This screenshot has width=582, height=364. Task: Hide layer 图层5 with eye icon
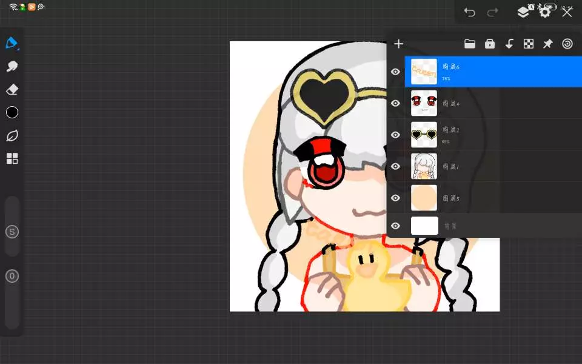(x=396, y=198)
